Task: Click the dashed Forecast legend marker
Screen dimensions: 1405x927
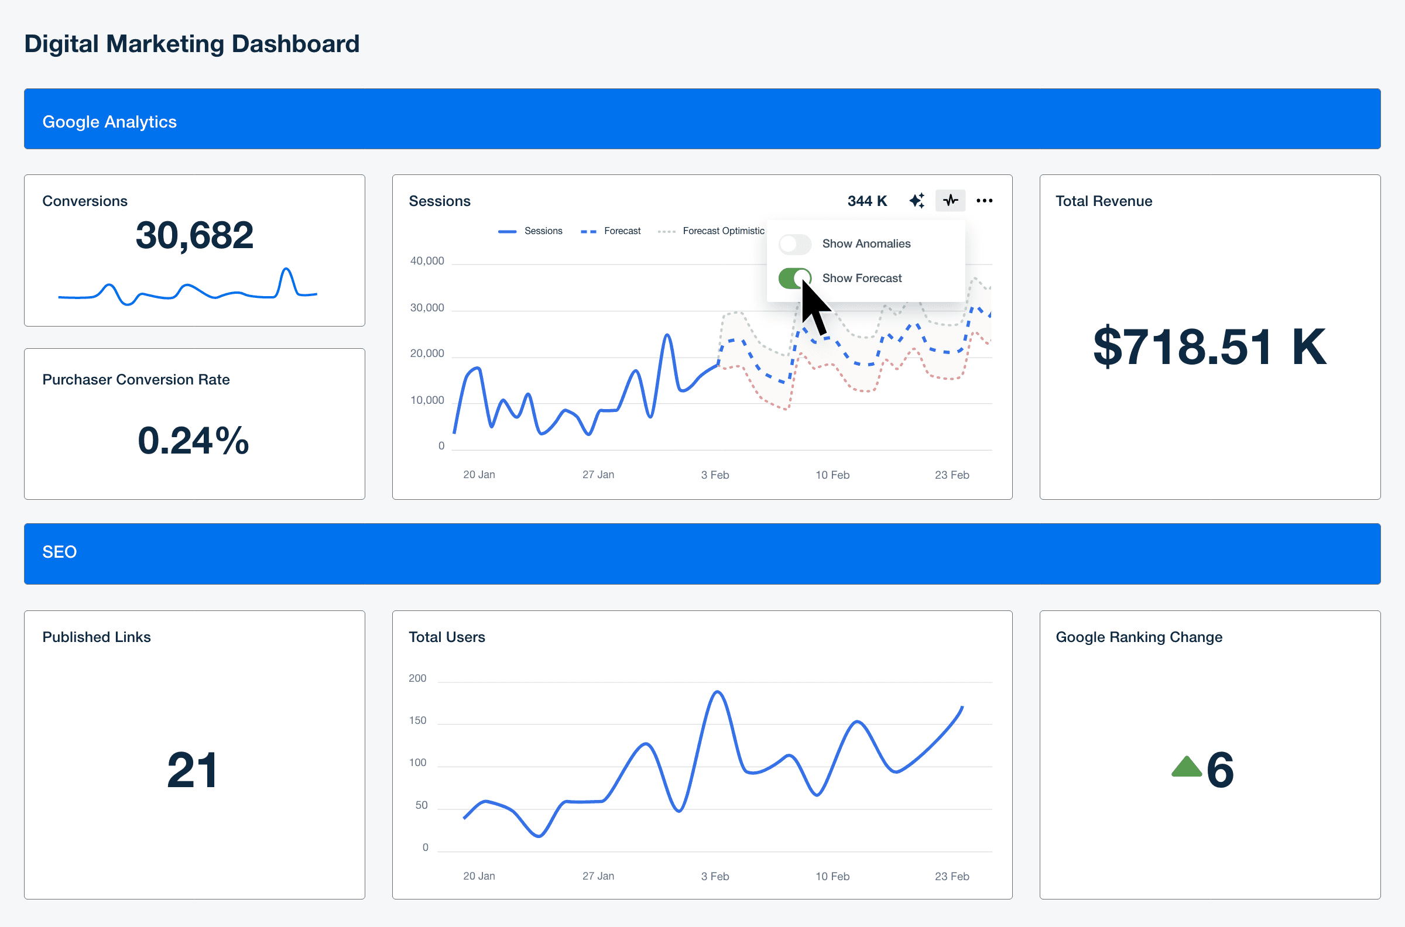Action: click(x=589, y=231)
